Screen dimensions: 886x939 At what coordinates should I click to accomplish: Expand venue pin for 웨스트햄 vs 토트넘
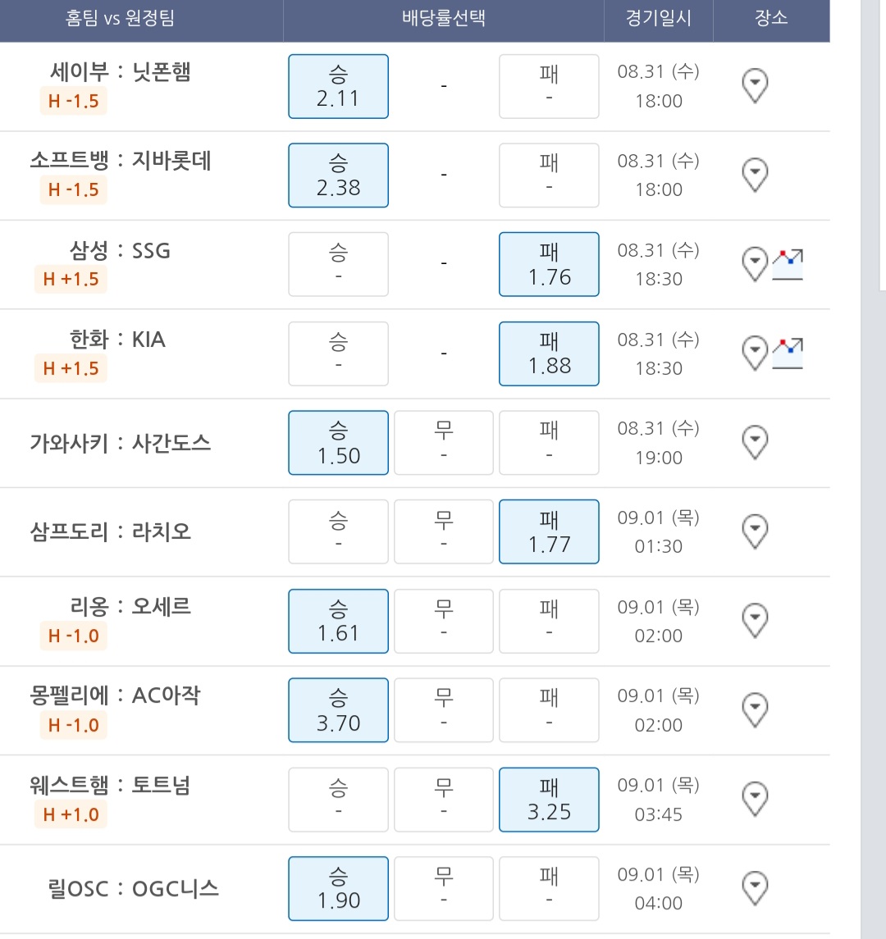755,799
